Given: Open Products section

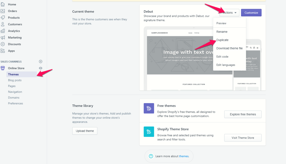Looking at the screenshot, I should [14, 18].
